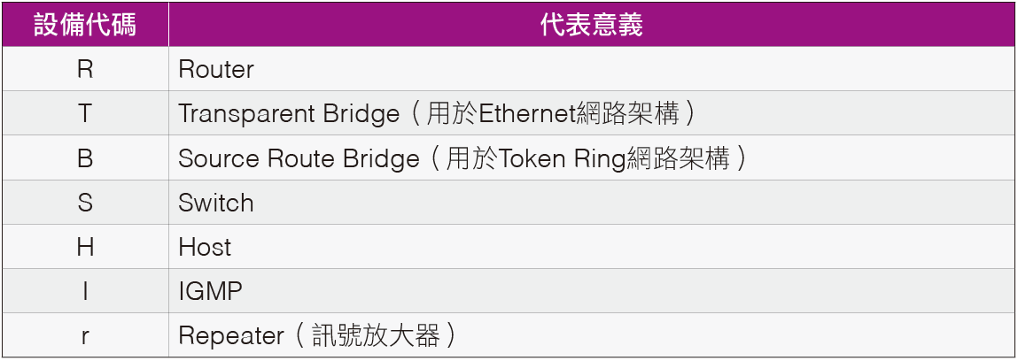Select the S device code cell
This screenshot has width=1018, height=361.
[85, 203]
